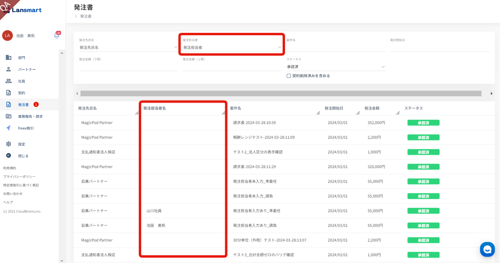Go to 社員 in the sidebar

click(22, 81)
